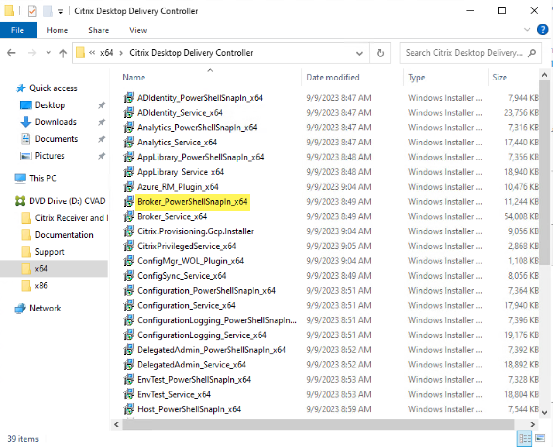553x447 pixels.
Task: Open the address bar history dropdown arrow
Action: [x=359, y=53]
